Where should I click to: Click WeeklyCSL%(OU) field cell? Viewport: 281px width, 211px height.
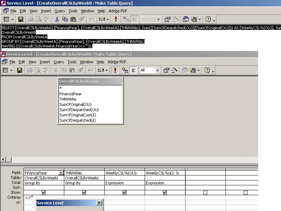pos(125,173)
